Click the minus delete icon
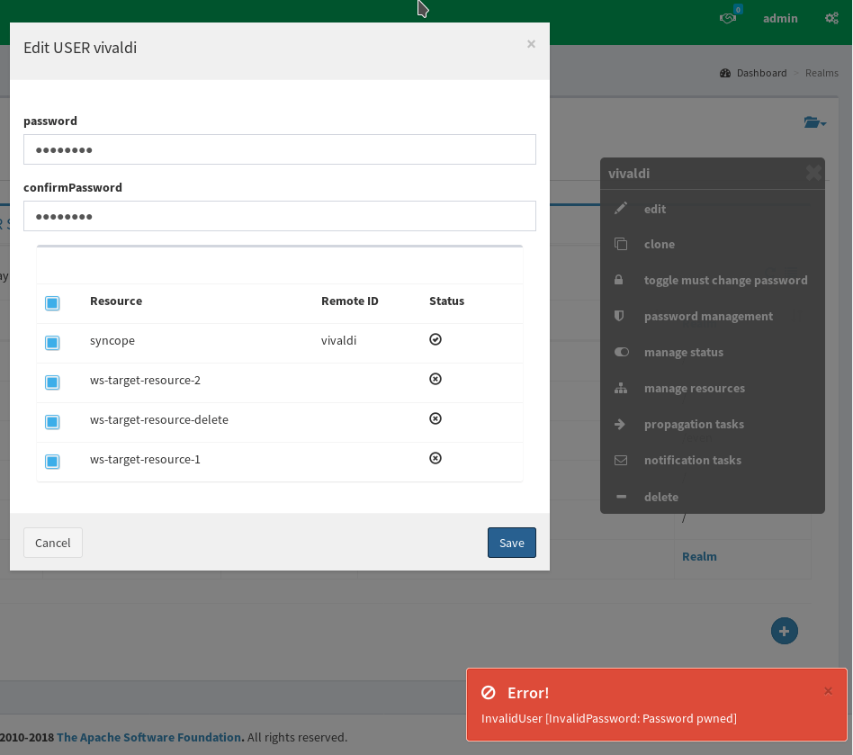 point(621,497)
